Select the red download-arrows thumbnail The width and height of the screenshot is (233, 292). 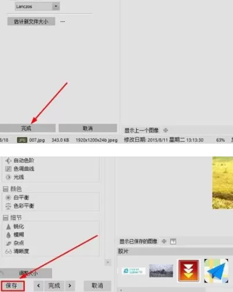(x=189, y=271)
